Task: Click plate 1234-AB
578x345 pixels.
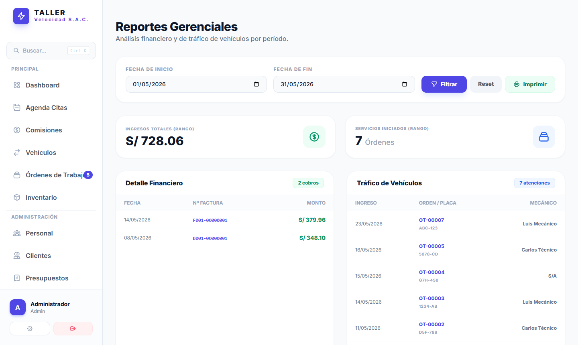Action: click(428, 306)
